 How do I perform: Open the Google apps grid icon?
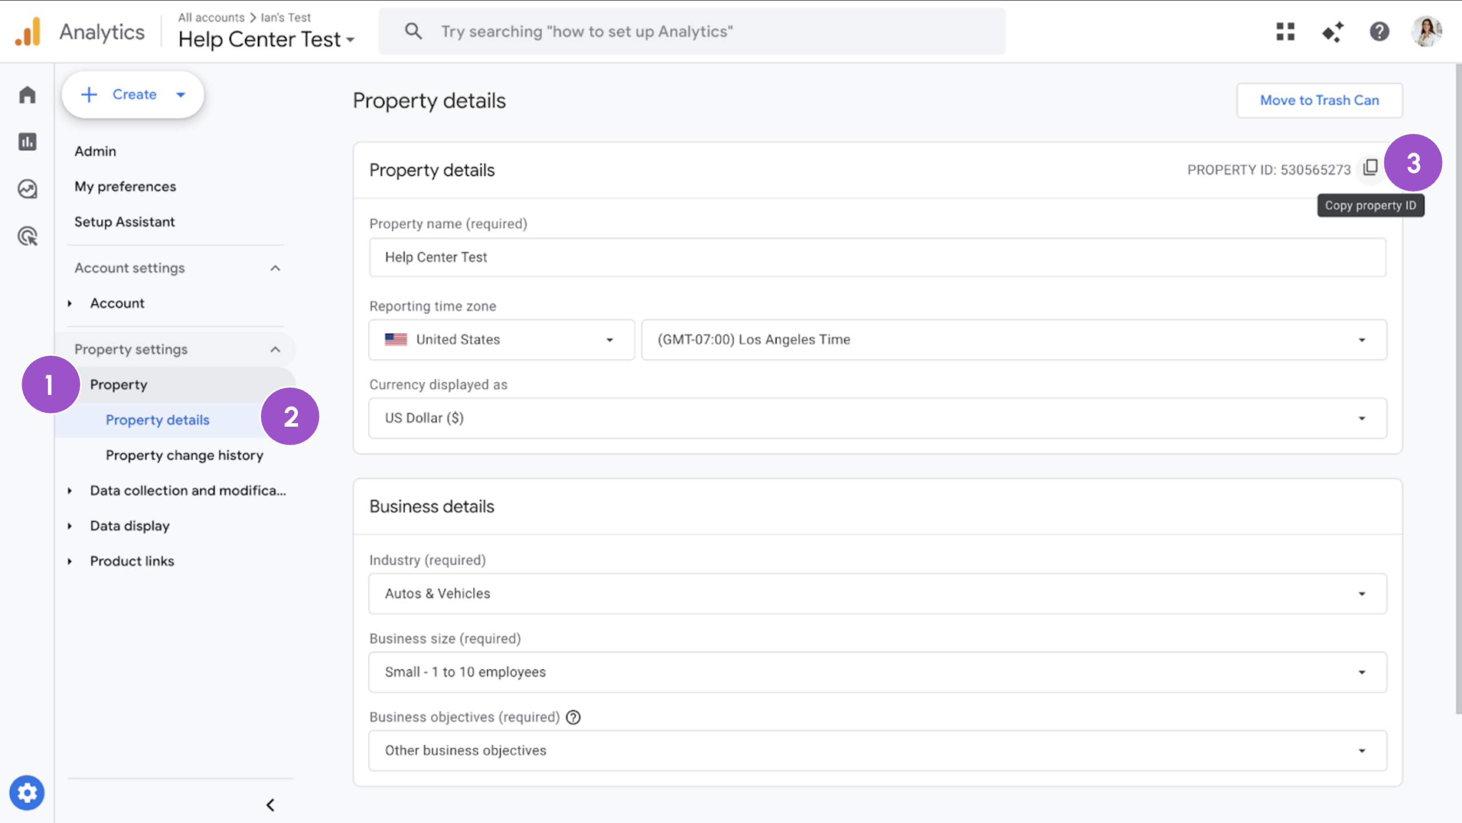click(1286, 31)
